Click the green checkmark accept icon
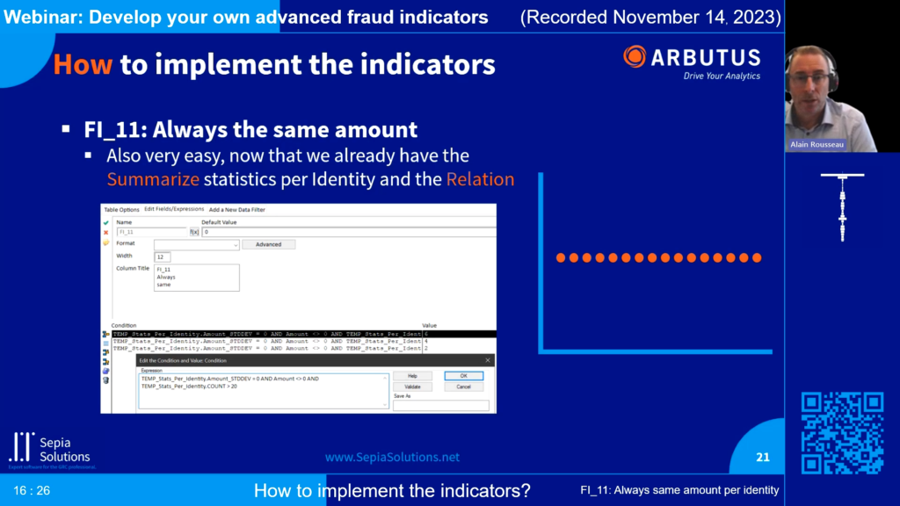900x506 pixels. (x=105, y=222)
